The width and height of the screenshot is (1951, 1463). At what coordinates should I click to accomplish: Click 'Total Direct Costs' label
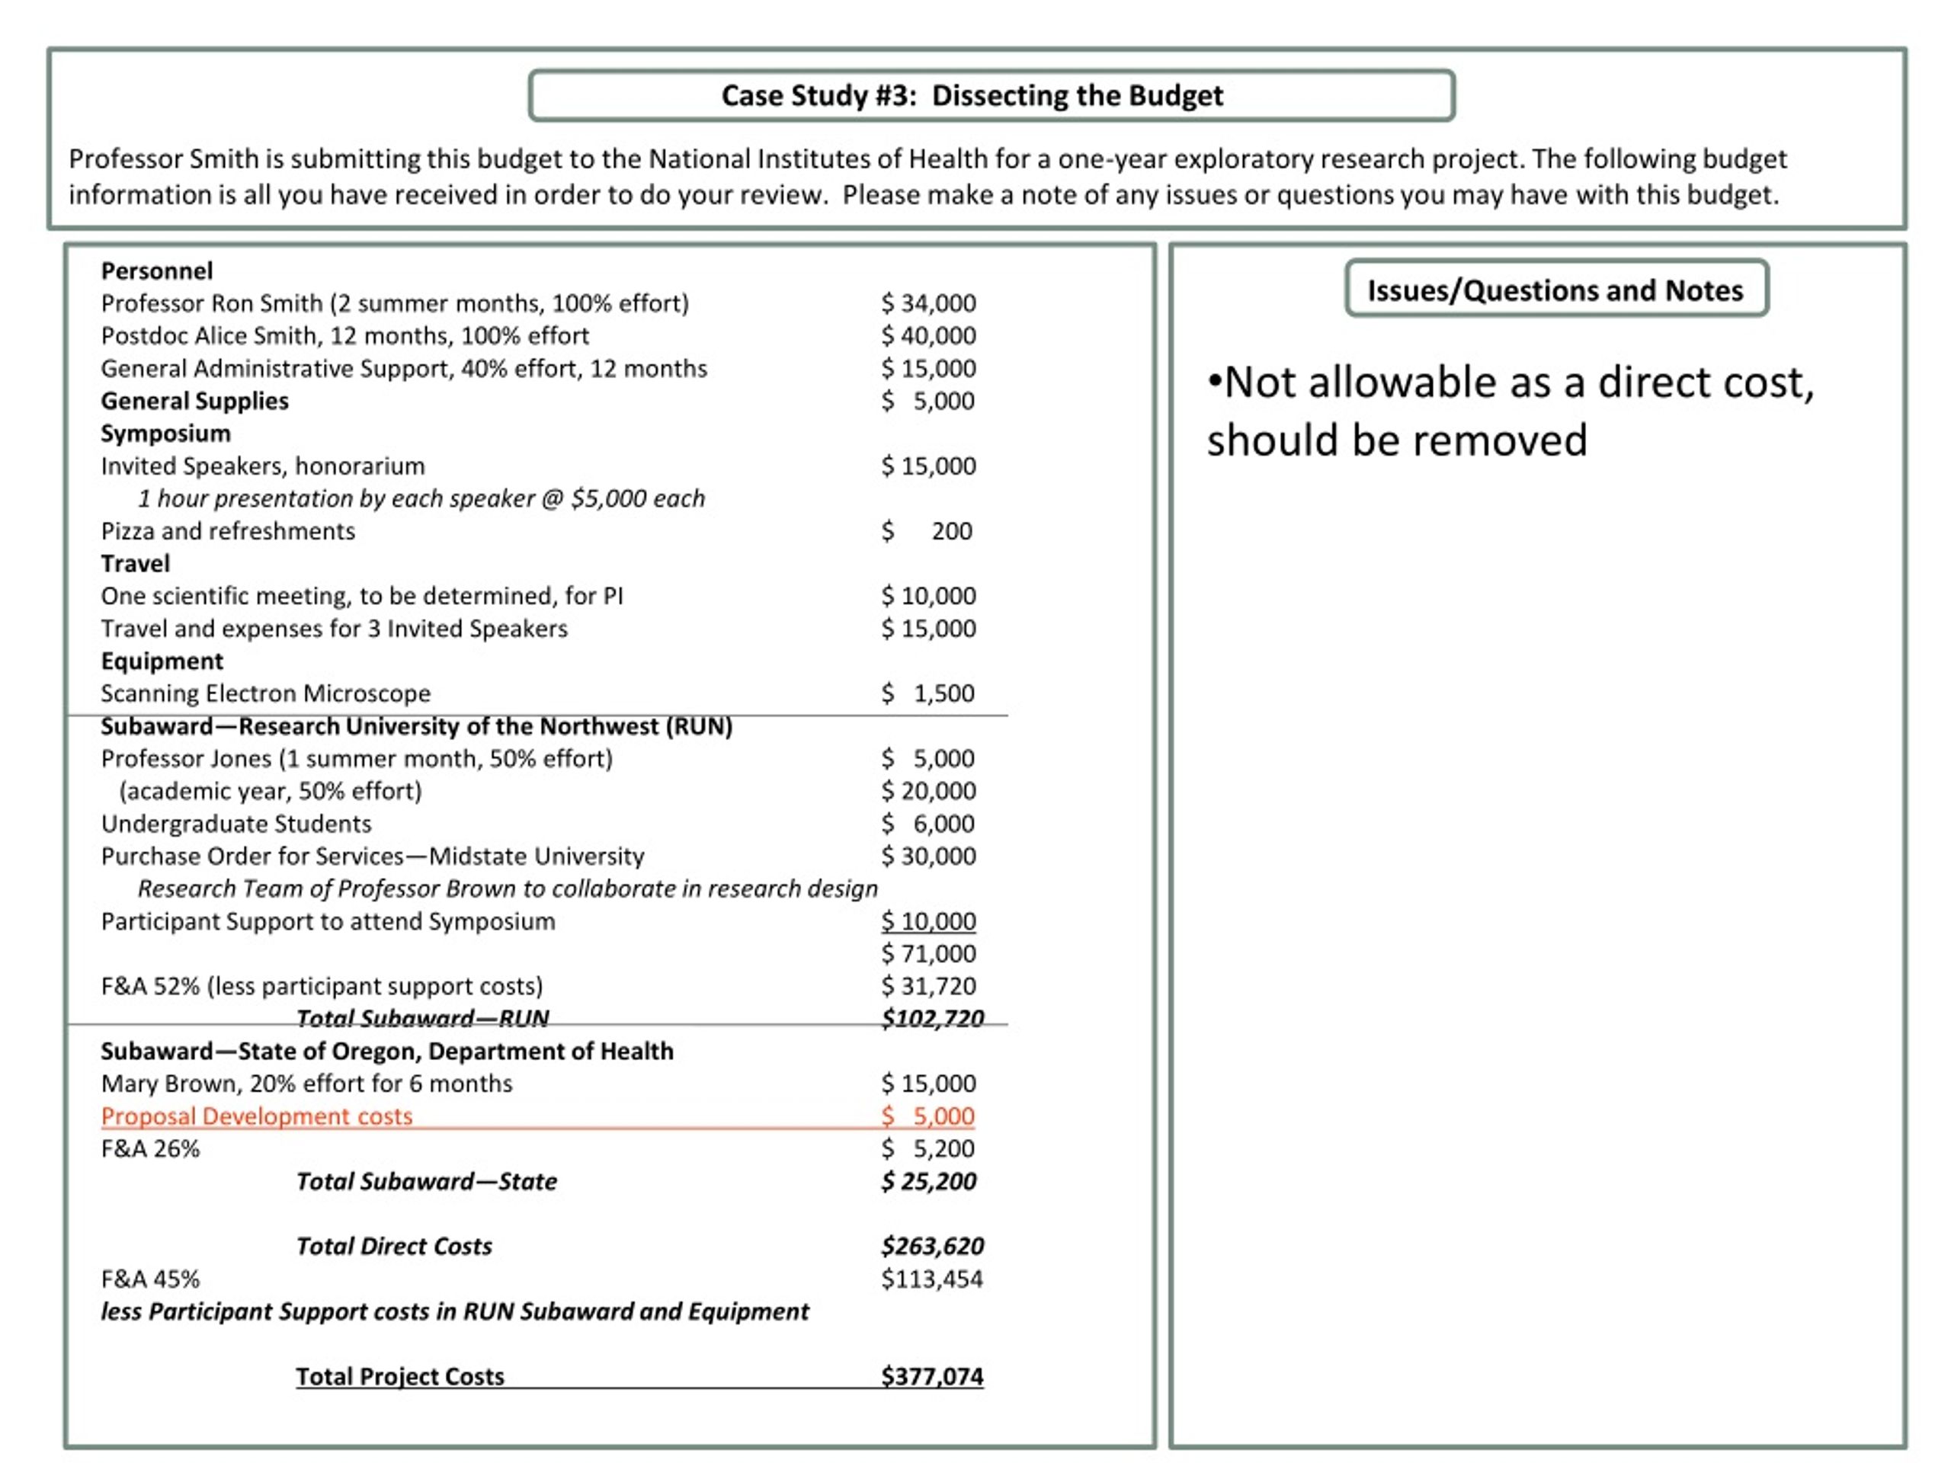(393, 1247)
